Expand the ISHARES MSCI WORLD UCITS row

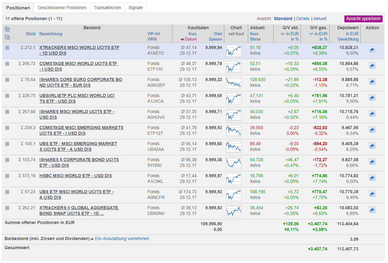pyautogui.click(x=7, y=112)
